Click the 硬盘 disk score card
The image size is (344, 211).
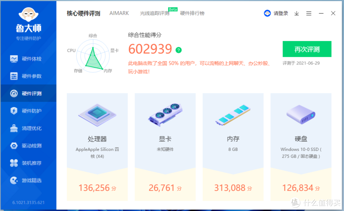(x=301, y=147)
